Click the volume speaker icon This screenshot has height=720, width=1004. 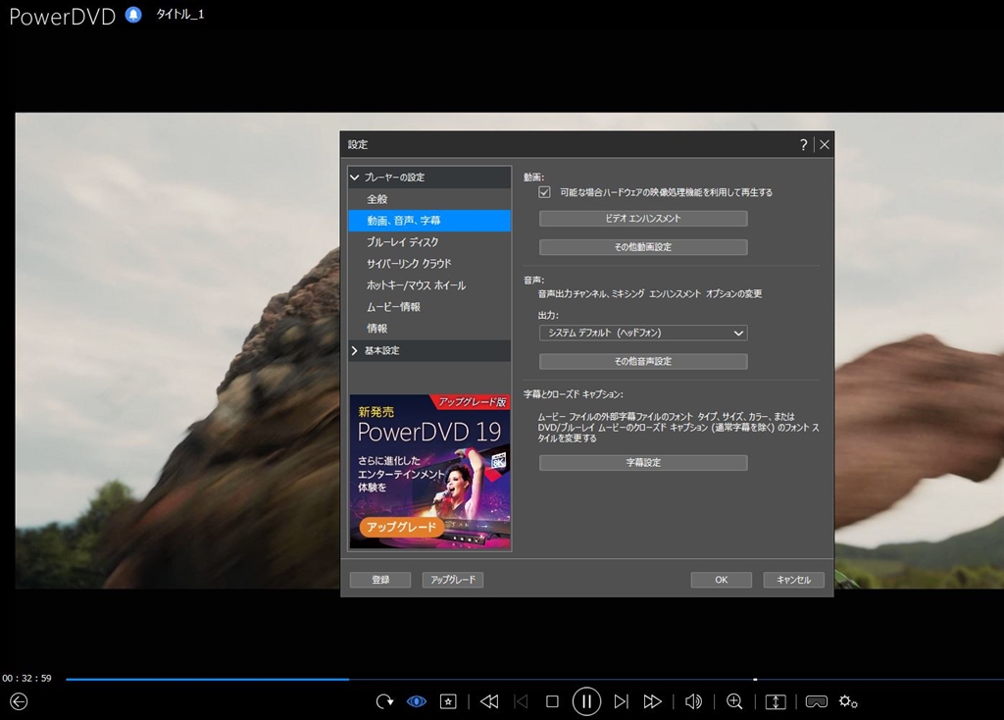click(693, 701)
